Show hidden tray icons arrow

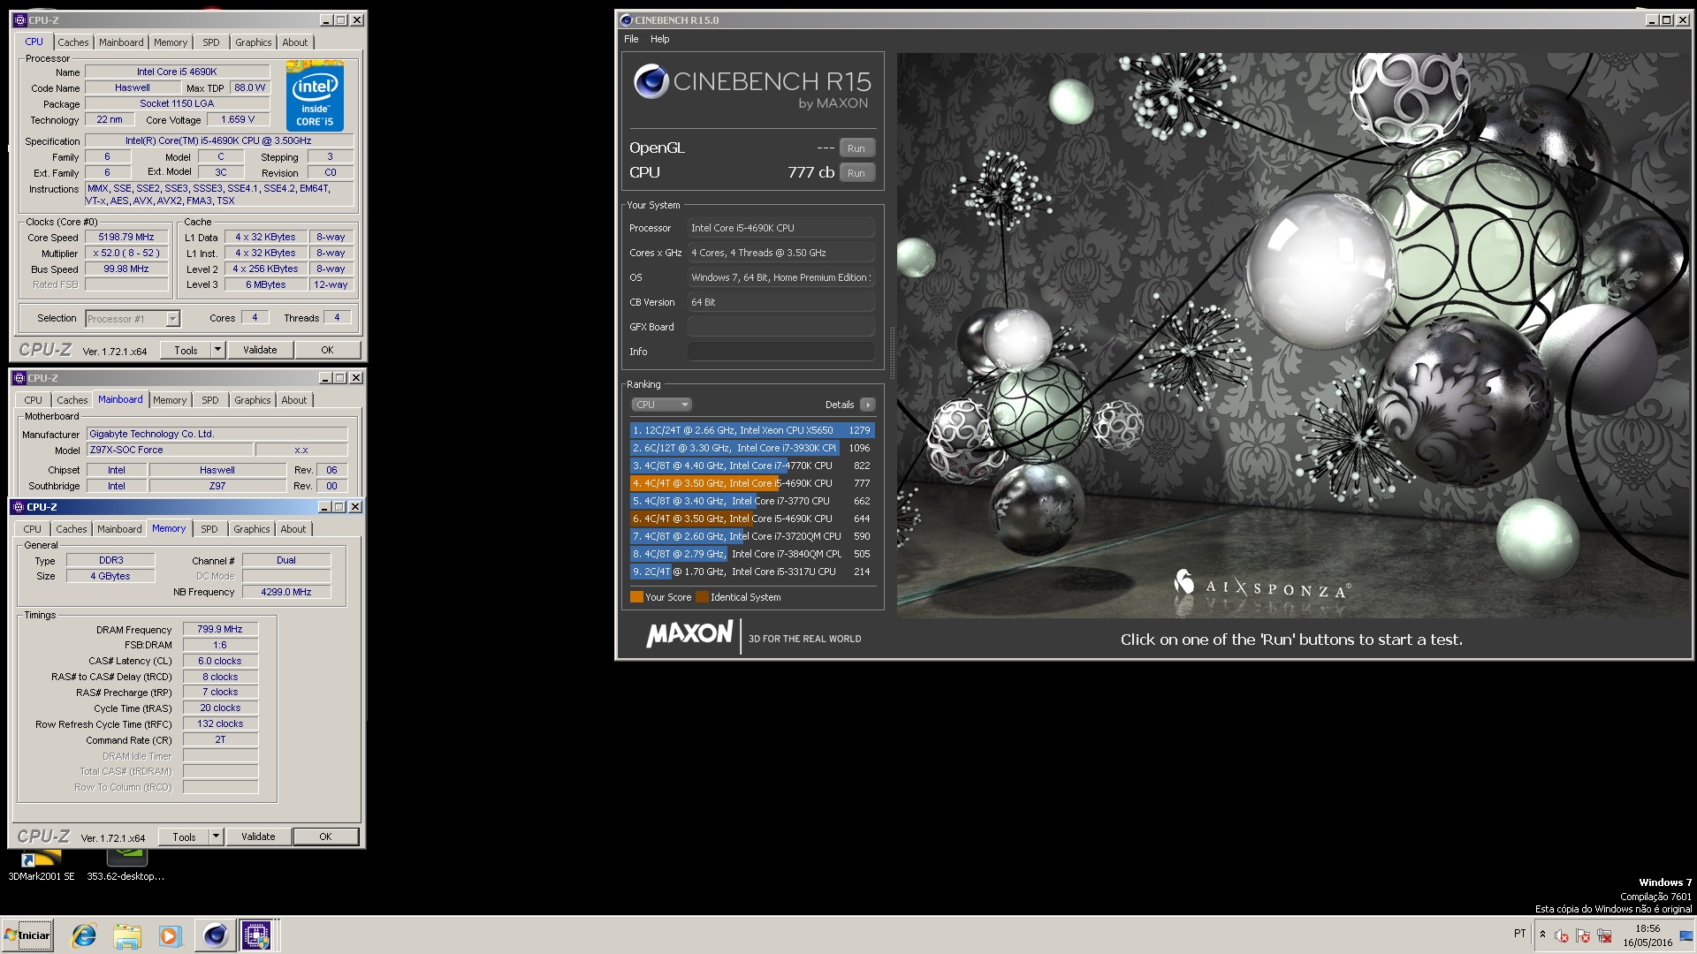(1542, 935)
